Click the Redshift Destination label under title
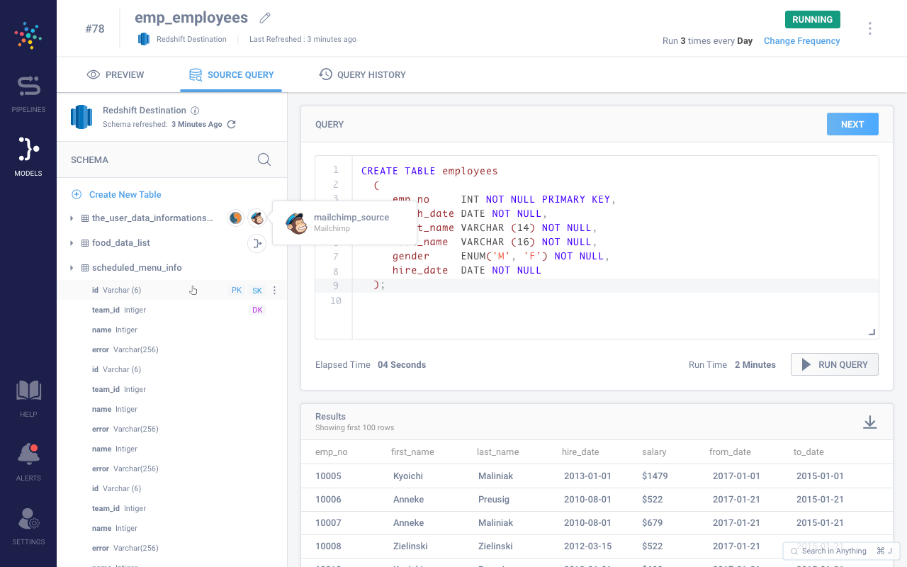Image resolution: width=907 pixels, height=567 pixels. (191, 39)
